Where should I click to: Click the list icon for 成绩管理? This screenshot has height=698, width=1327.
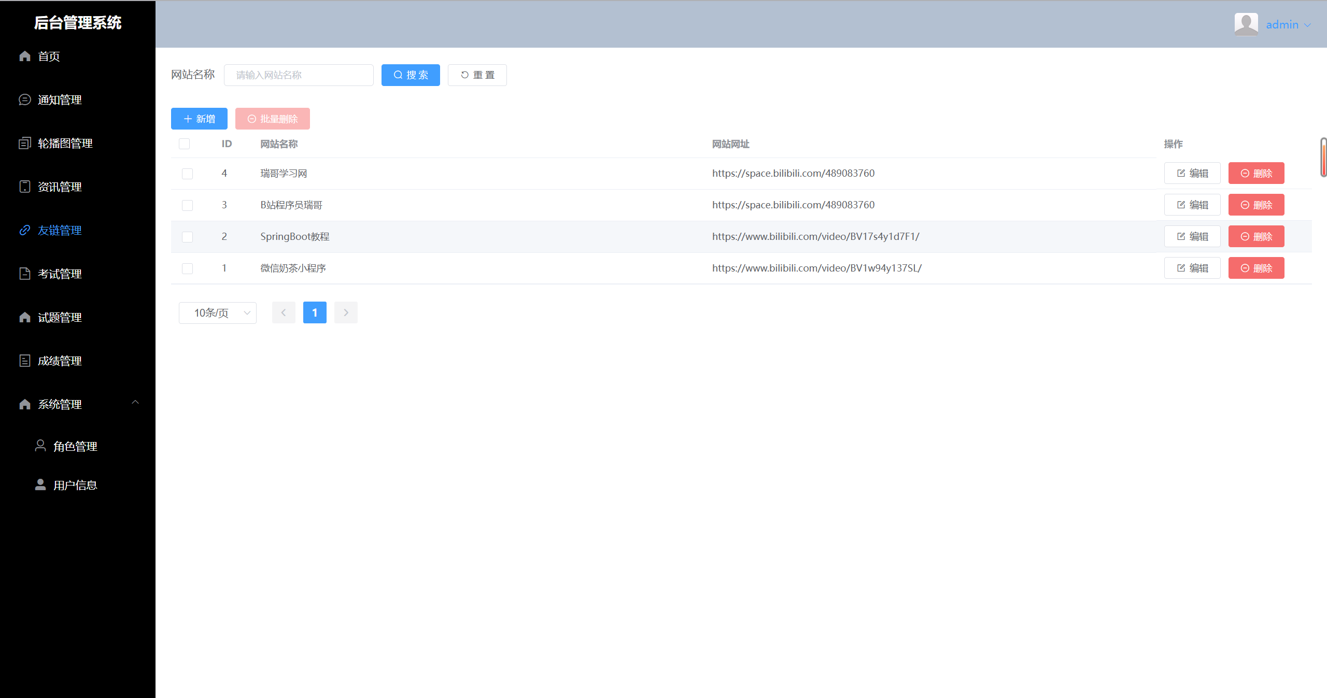click(25, 361)
